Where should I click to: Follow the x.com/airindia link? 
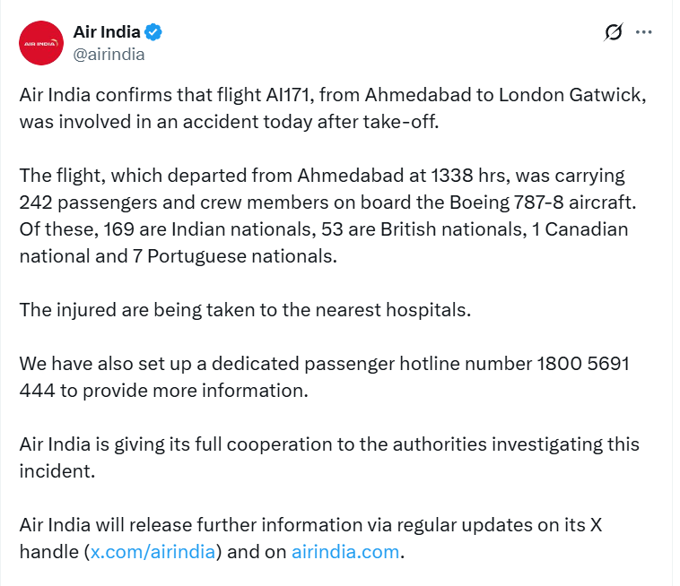[153, 551]
